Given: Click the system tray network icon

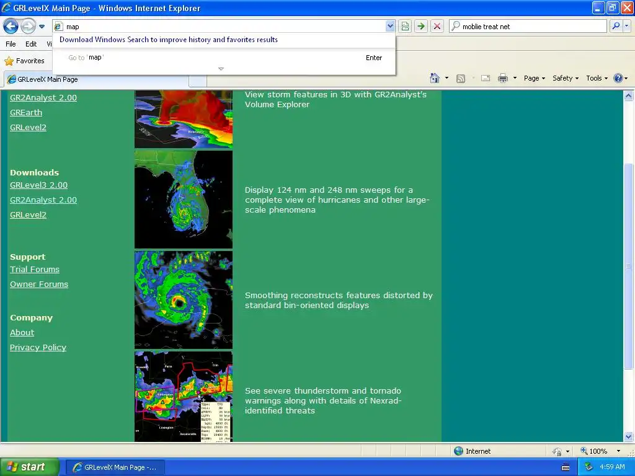Looking at the screenshot, I should click(588, 467).
